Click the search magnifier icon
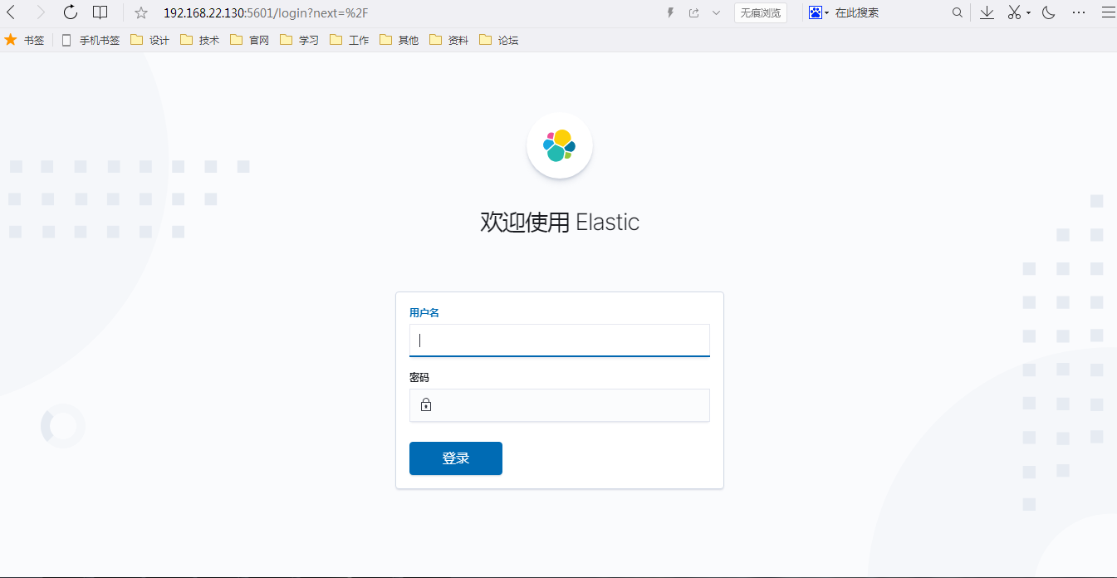 (958, 12)
